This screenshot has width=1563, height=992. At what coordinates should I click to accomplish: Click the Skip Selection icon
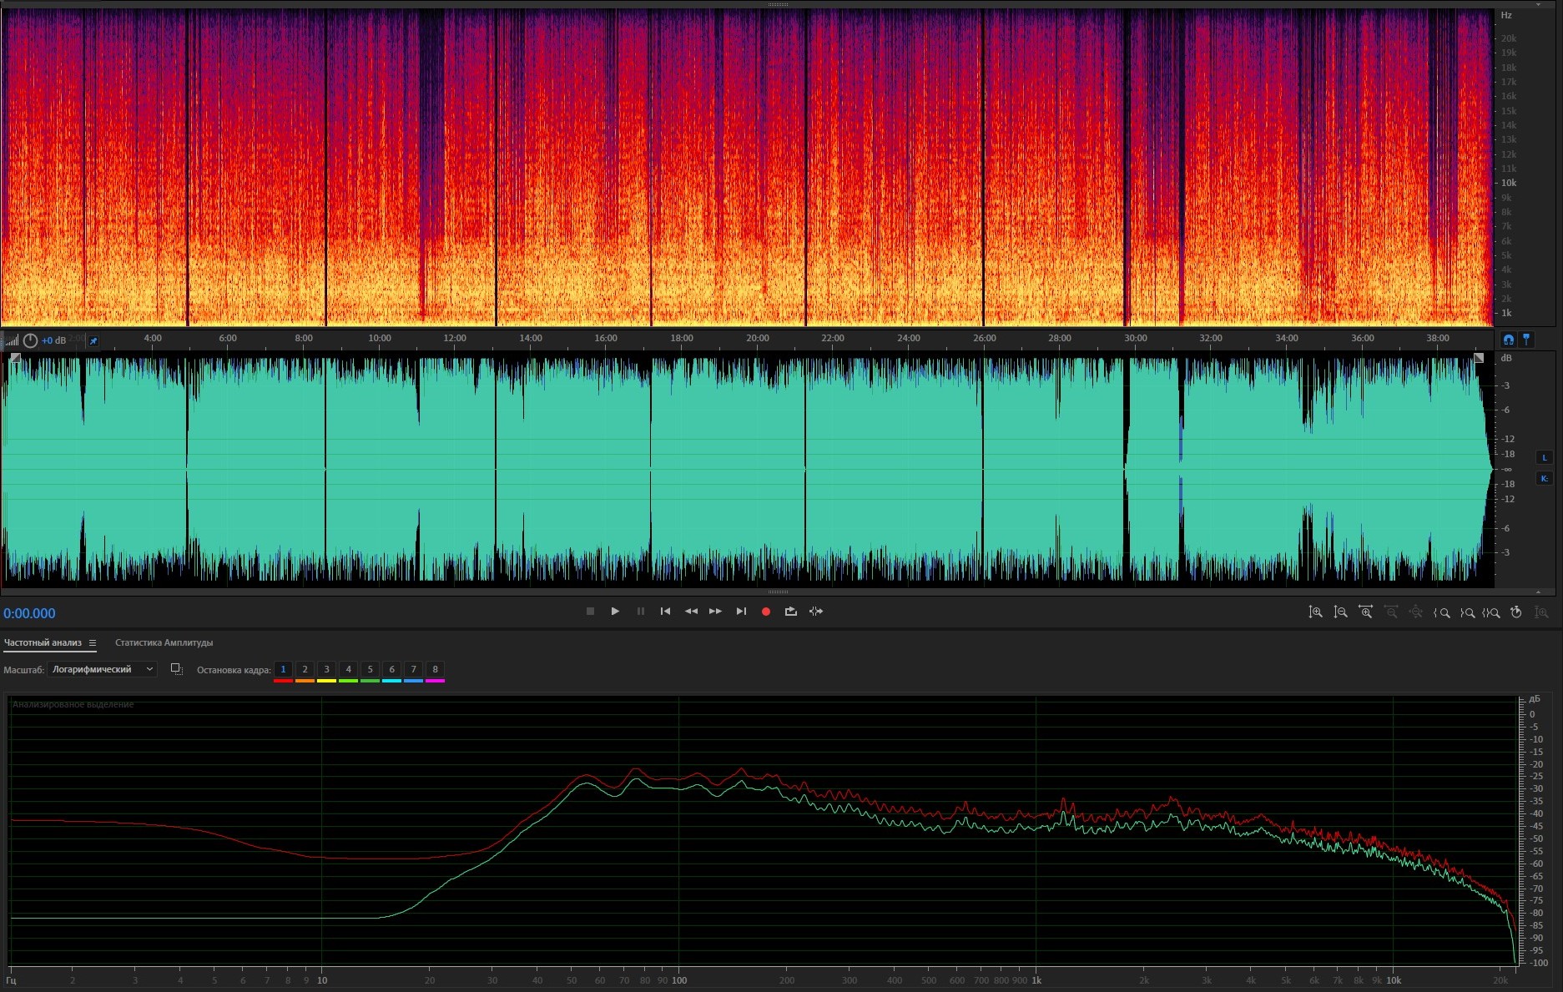[x=816, y=612]
